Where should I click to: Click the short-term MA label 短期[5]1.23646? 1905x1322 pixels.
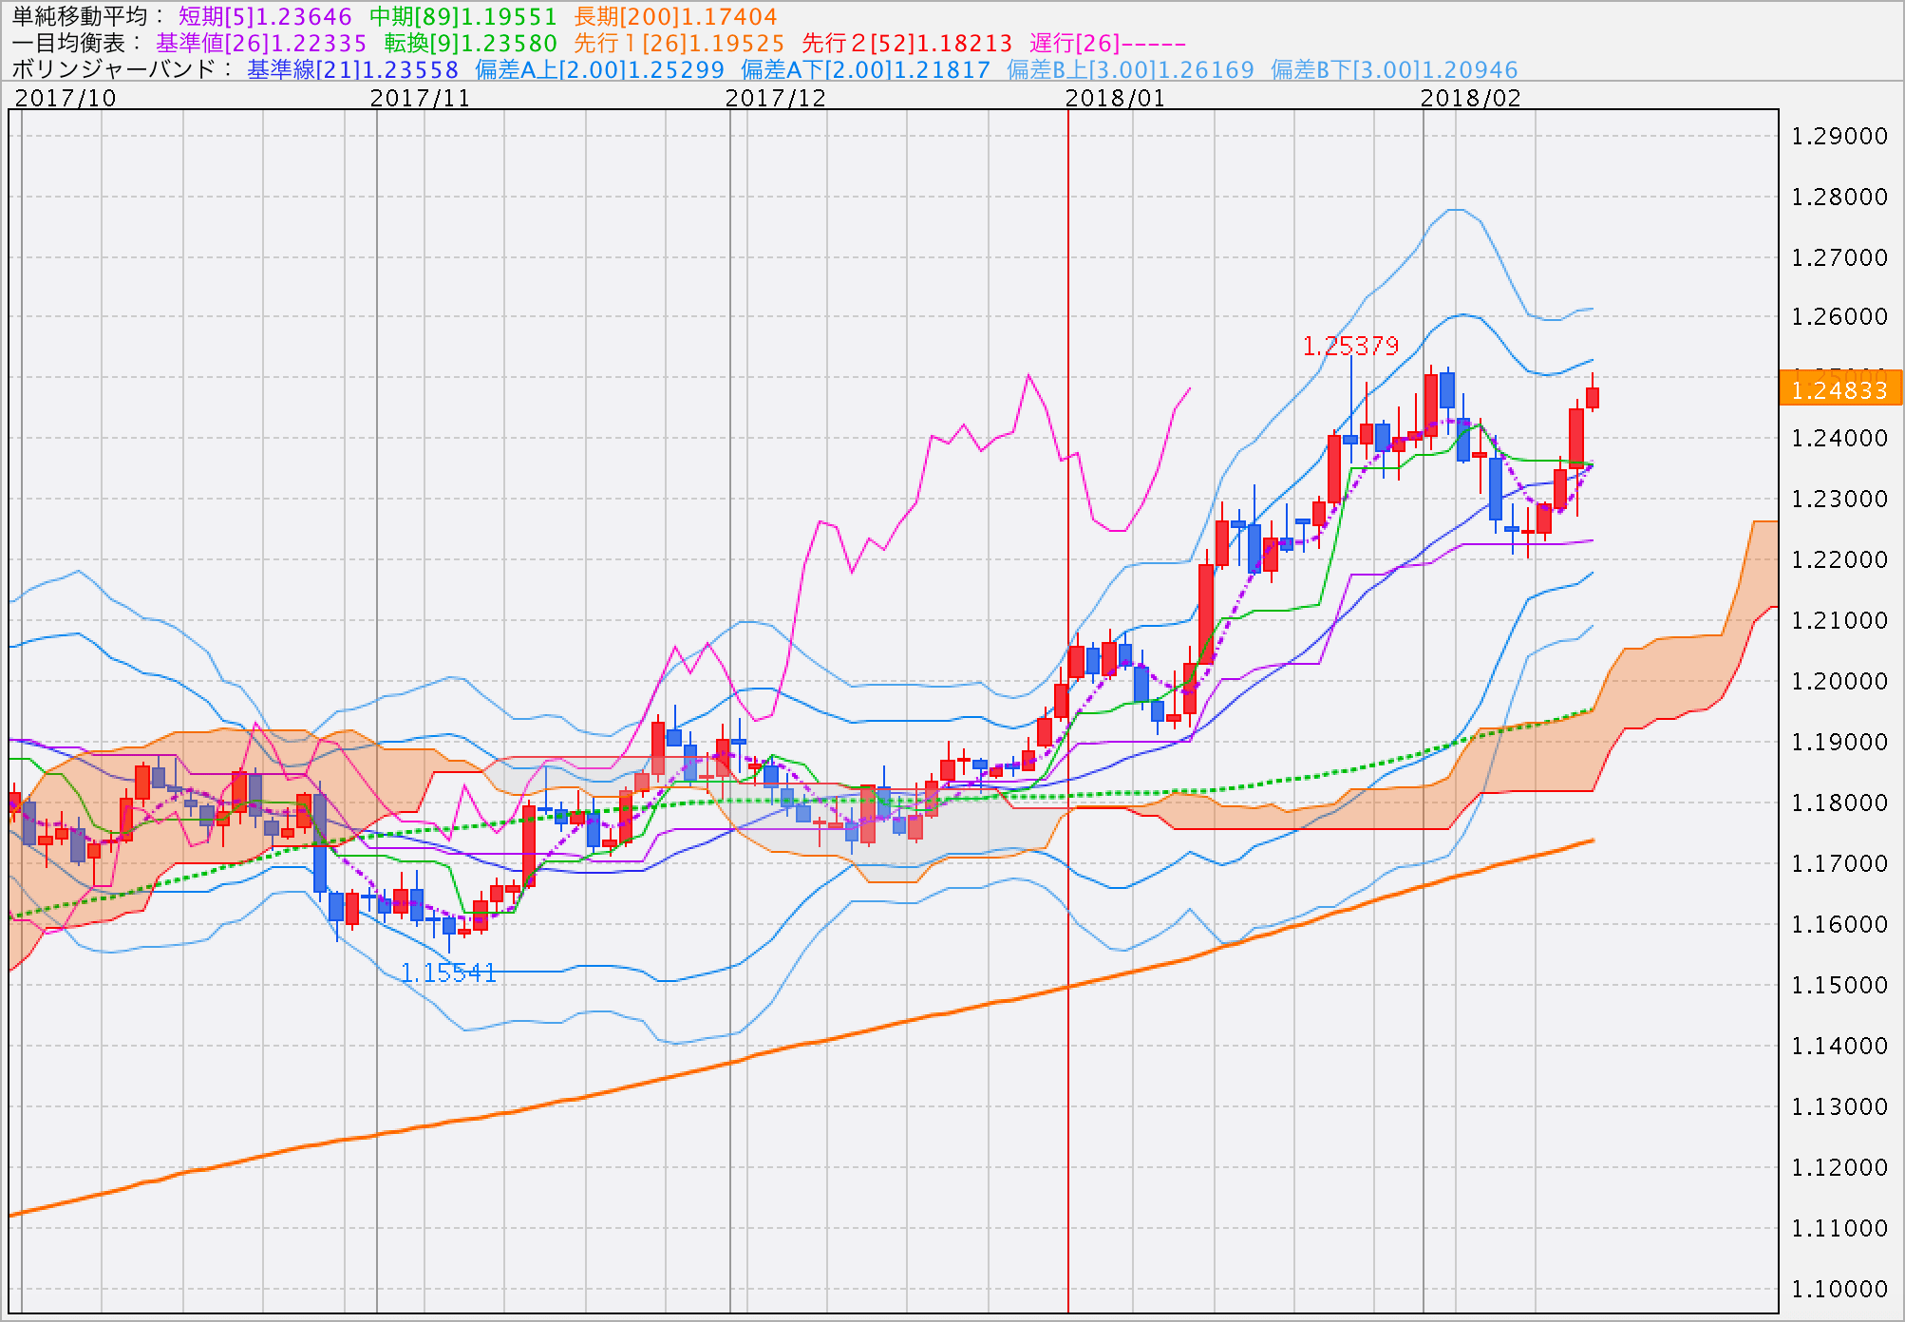point(265,16)
